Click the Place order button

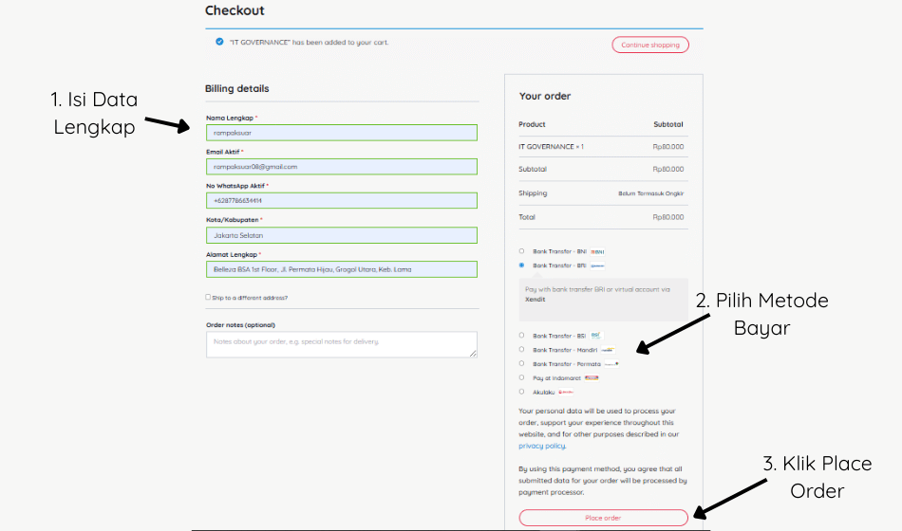pos(603,518)
